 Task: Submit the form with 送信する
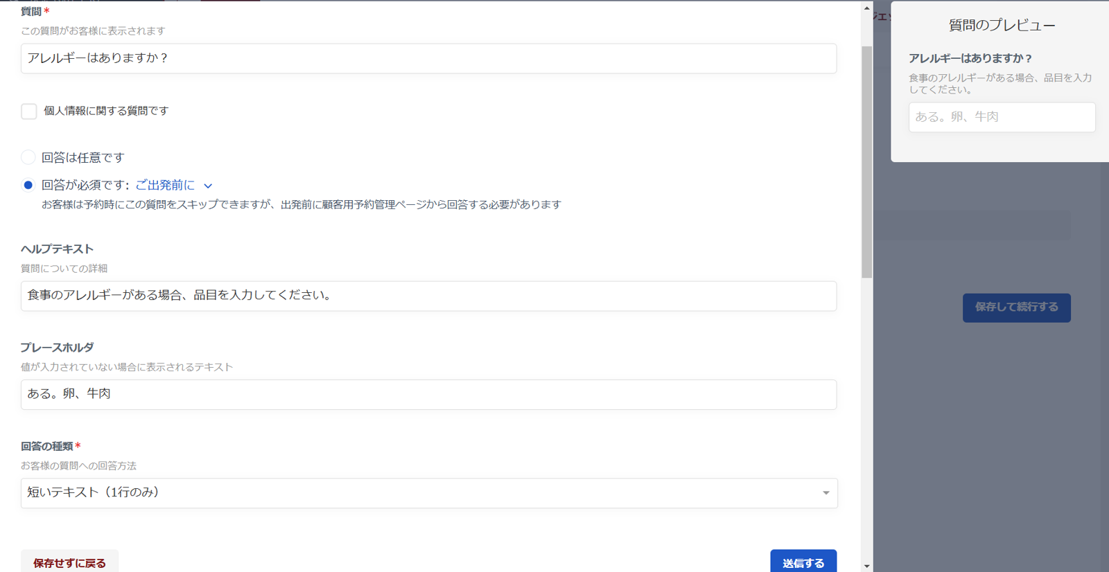click(803, 562)
